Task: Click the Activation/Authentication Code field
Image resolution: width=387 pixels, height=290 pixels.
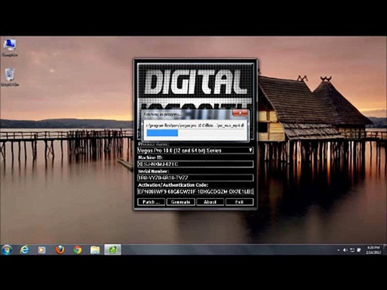Action: pos(196,191)
